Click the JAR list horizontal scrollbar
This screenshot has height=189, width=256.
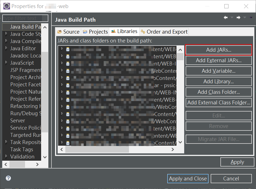97,149
